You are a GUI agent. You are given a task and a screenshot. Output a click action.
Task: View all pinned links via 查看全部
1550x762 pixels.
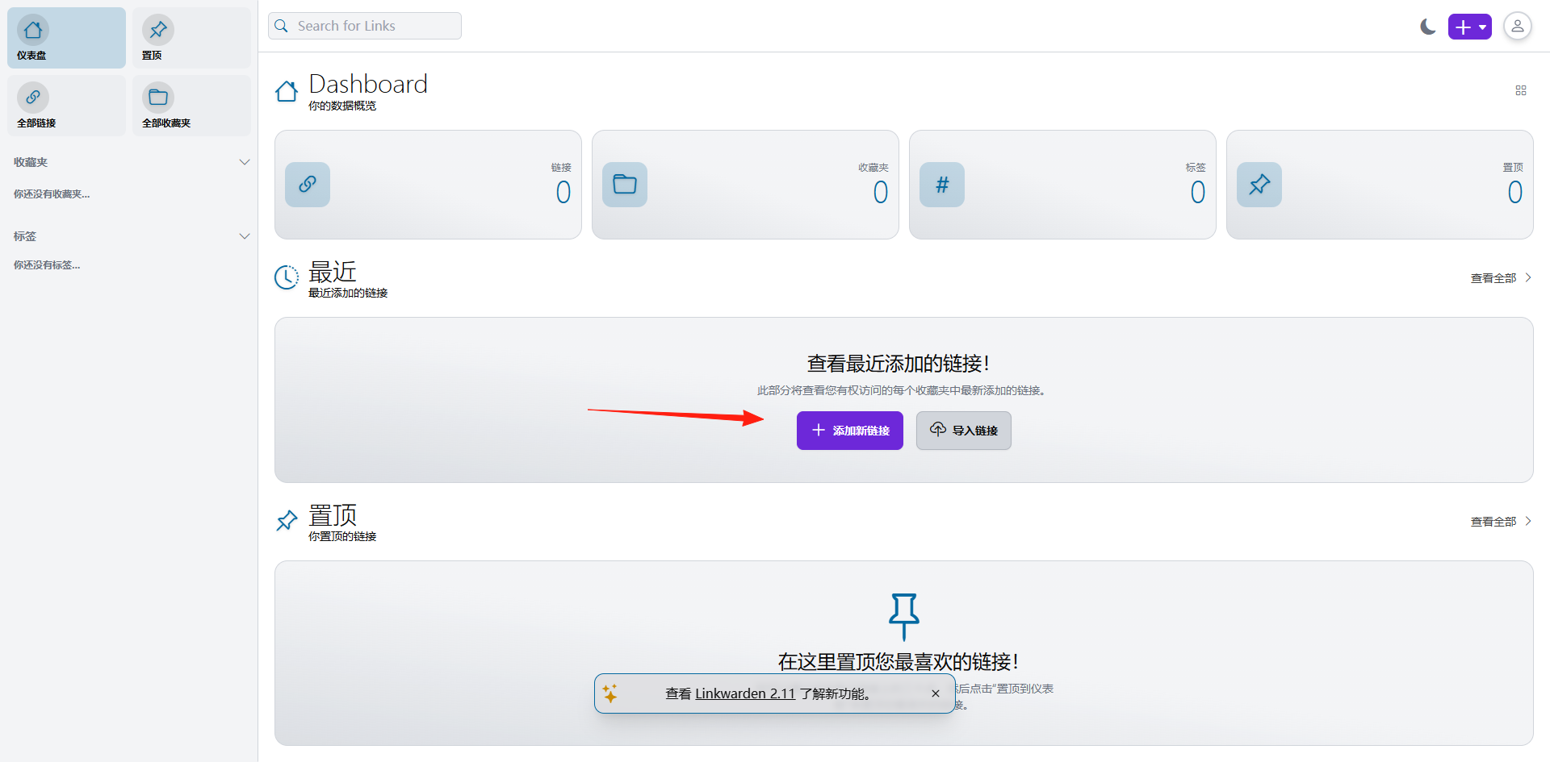point(1501,522)
